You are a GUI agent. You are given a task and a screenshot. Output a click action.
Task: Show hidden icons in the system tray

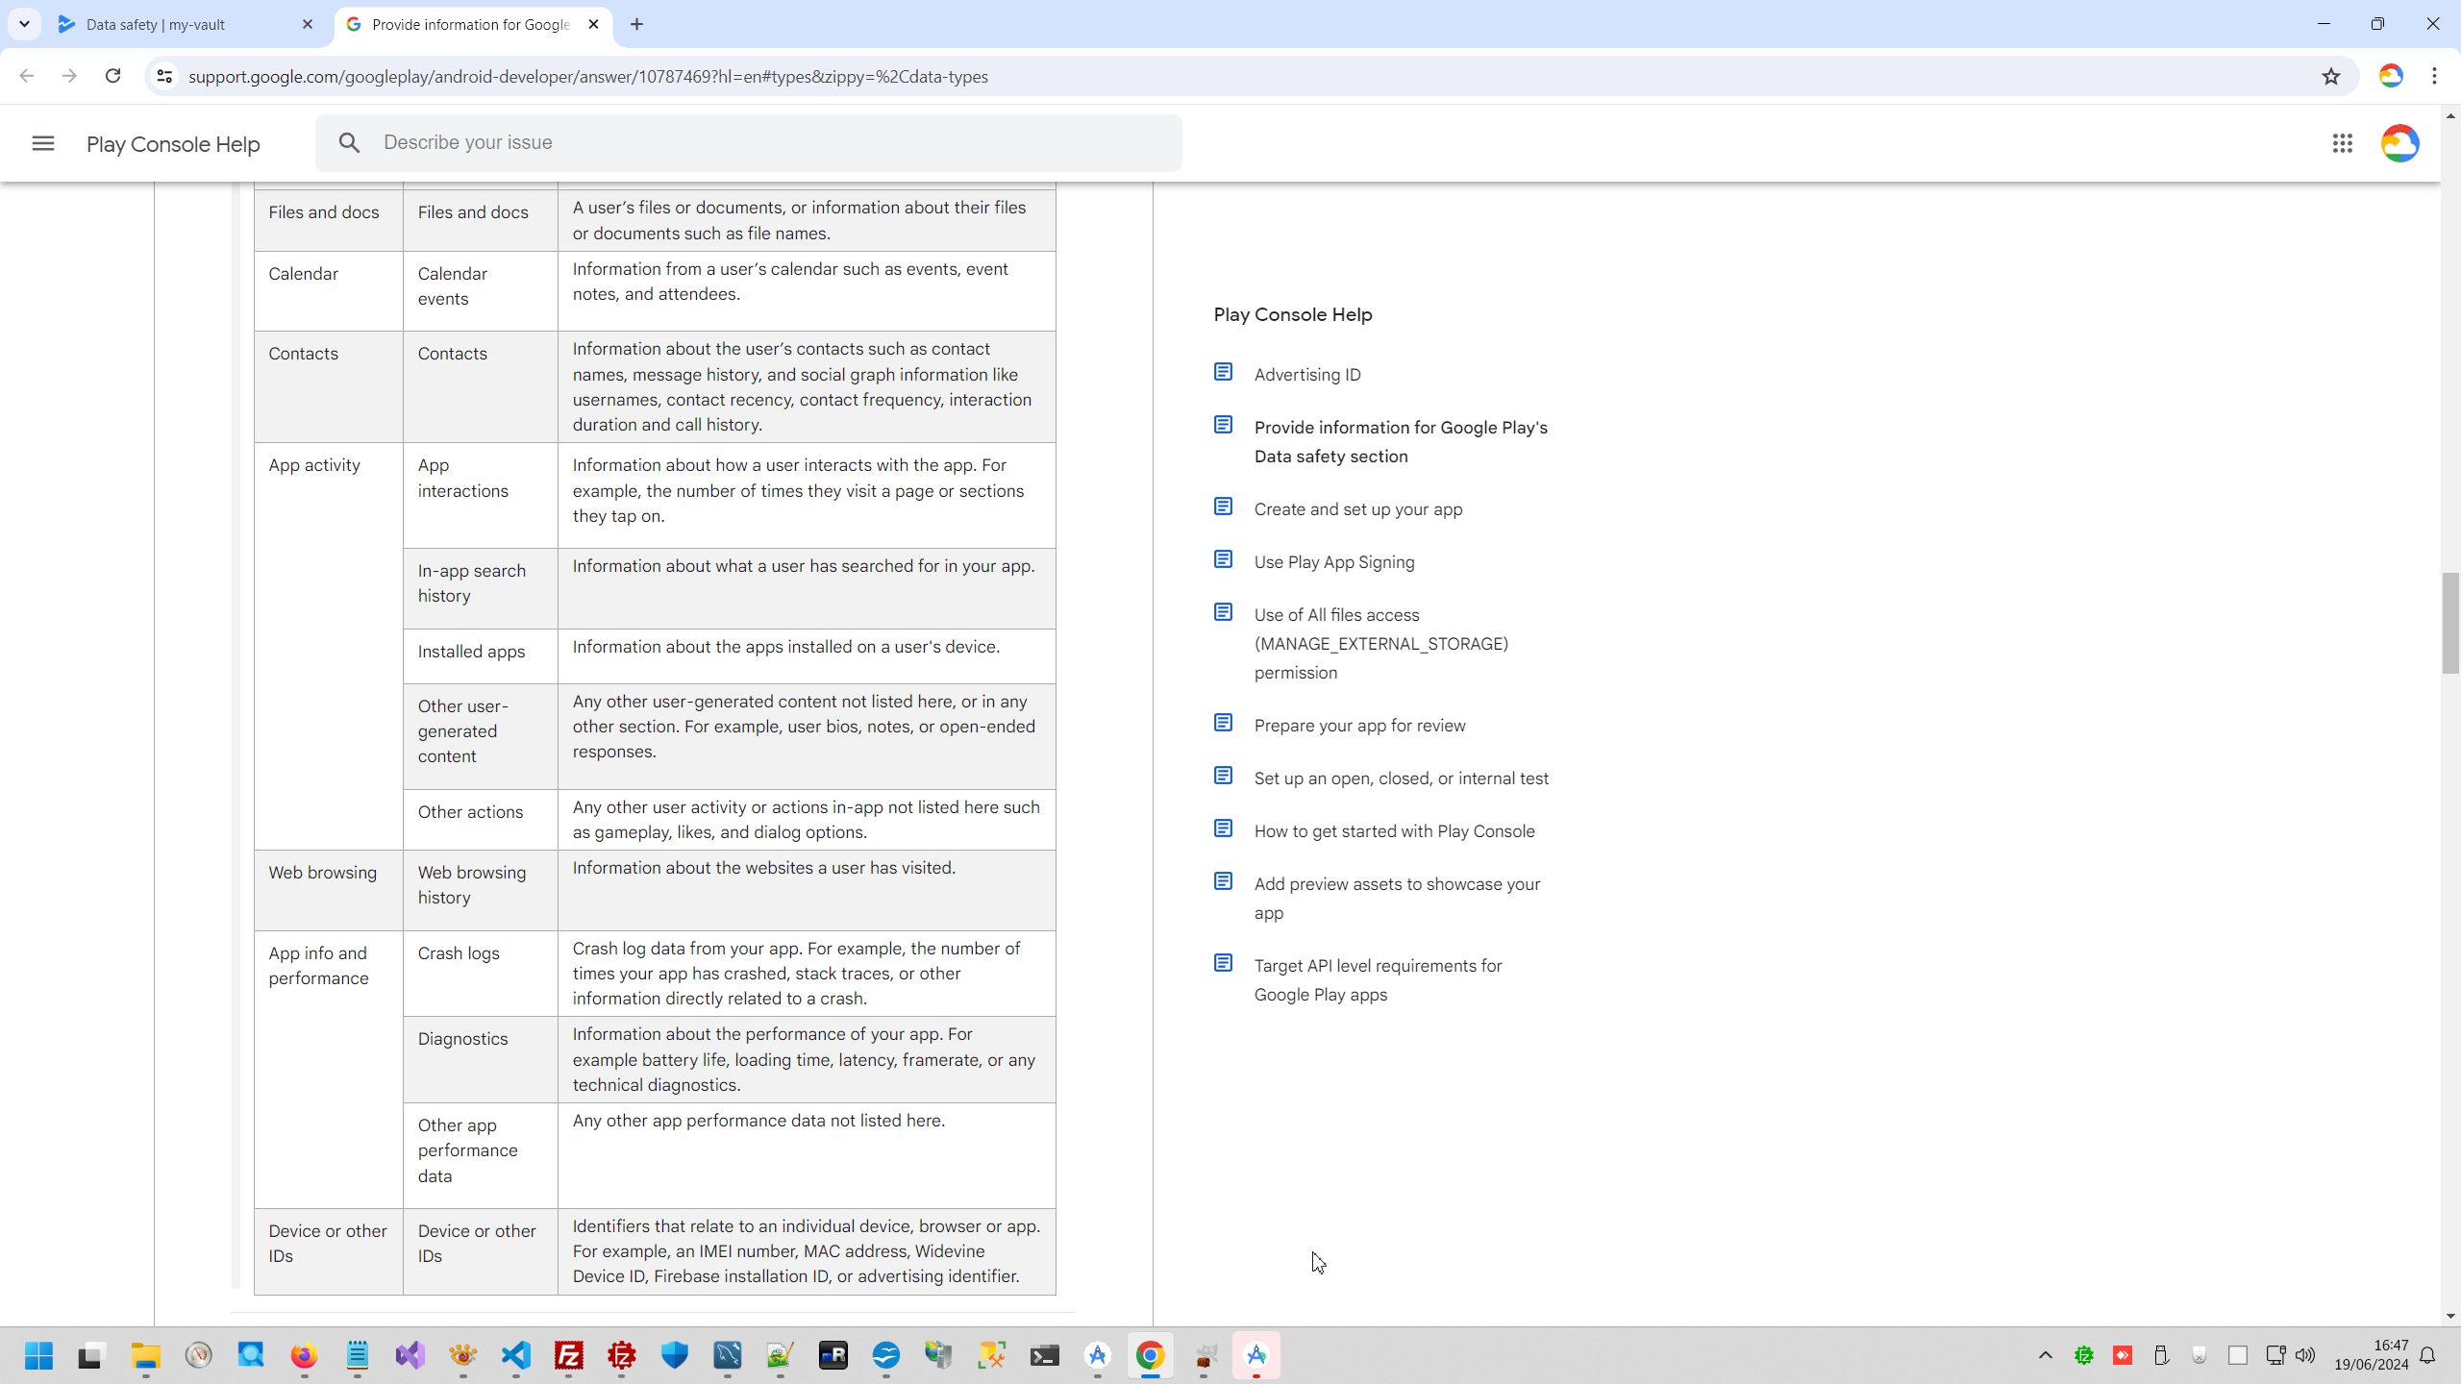(2045, 1355)
